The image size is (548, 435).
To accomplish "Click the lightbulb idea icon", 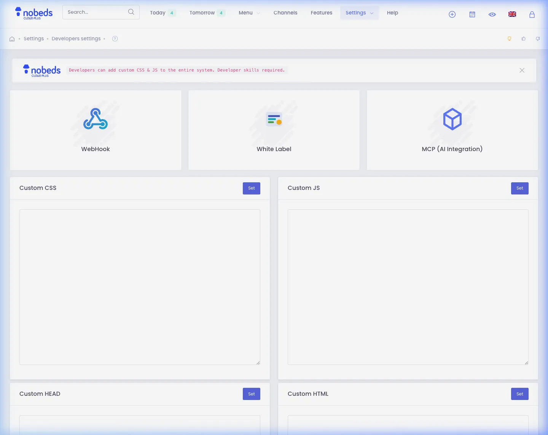I will pos(509,39).
